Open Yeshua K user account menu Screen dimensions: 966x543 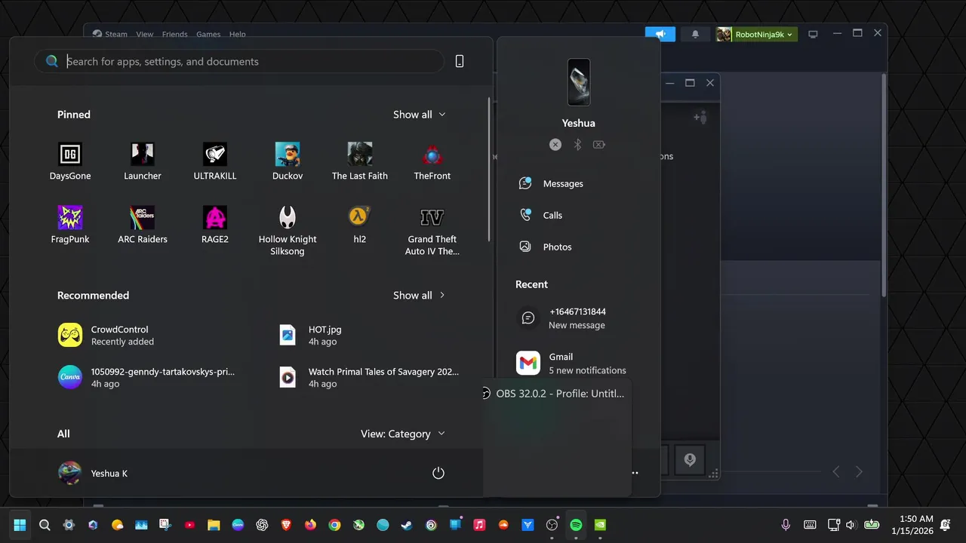click(x=93, y=473)
